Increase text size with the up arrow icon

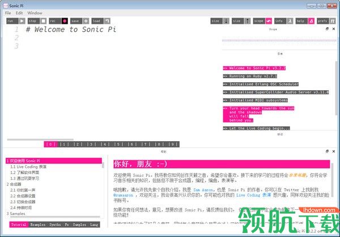coord(248,21)
